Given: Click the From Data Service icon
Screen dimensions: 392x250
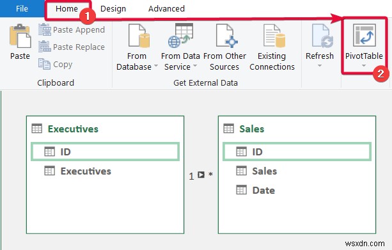Looking at the screenshot, I should point(180,36).
